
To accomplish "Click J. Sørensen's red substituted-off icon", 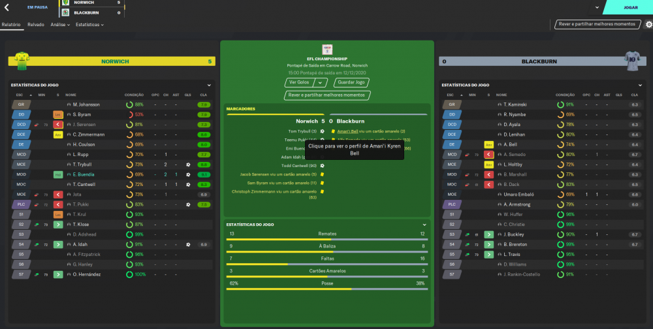I will point(58,125).
